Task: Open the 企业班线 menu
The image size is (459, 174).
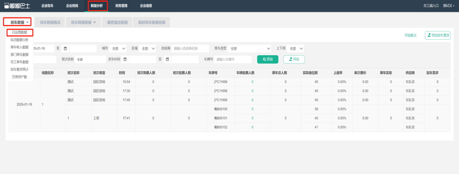Action: [x=72, y=6]
